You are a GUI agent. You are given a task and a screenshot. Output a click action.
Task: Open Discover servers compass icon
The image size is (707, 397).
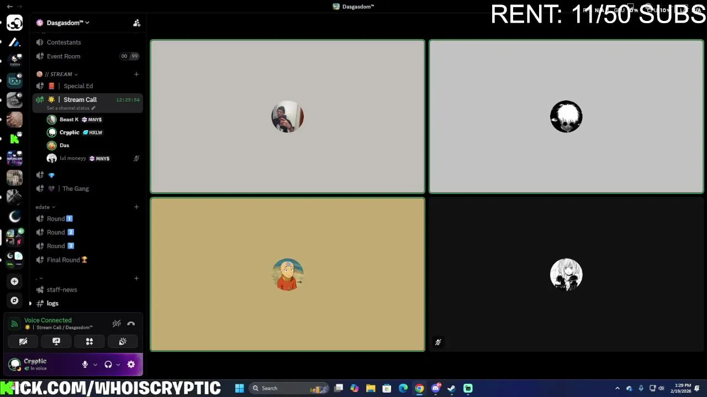pyautogui.click(x=14, y=301)
